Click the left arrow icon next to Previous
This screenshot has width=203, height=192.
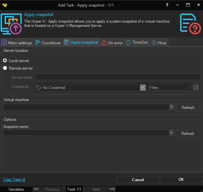click(x=36, y=189)
